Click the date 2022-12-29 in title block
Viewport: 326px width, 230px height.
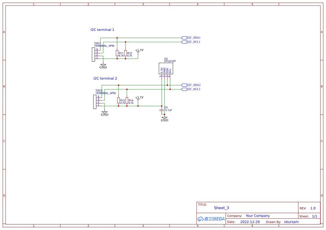coord(250,222)
